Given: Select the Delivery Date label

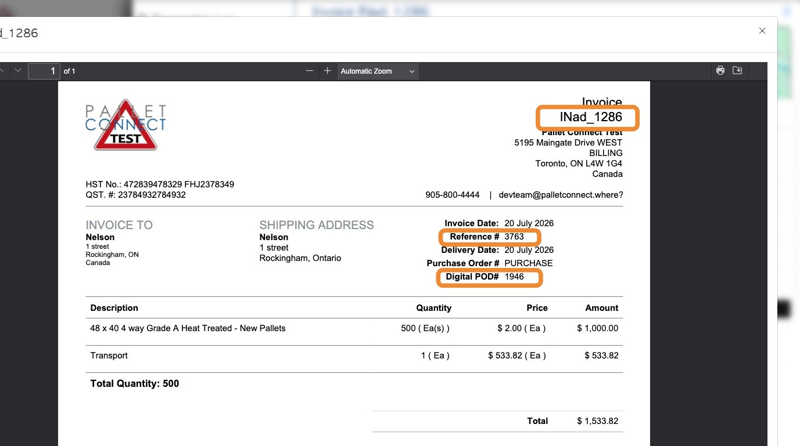Looking at the screenshot, I should 470,250.
